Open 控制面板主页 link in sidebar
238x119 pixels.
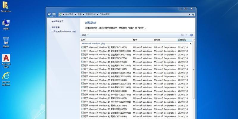(57, 21)
